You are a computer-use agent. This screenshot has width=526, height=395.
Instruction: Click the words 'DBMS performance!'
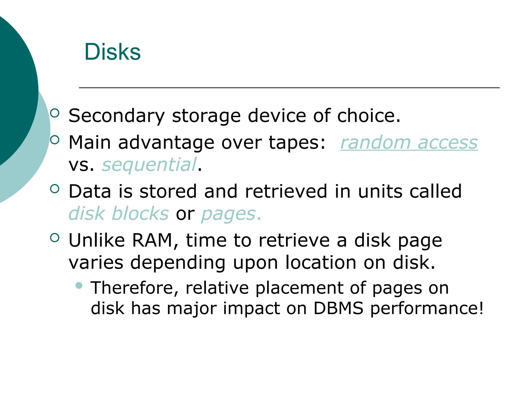click(399, 308)
